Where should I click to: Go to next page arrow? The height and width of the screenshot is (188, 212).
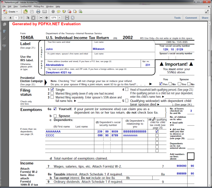(x=10, y=18)
